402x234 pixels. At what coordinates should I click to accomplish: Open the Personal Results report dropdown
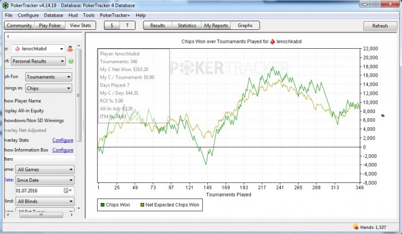coord(38,61)
